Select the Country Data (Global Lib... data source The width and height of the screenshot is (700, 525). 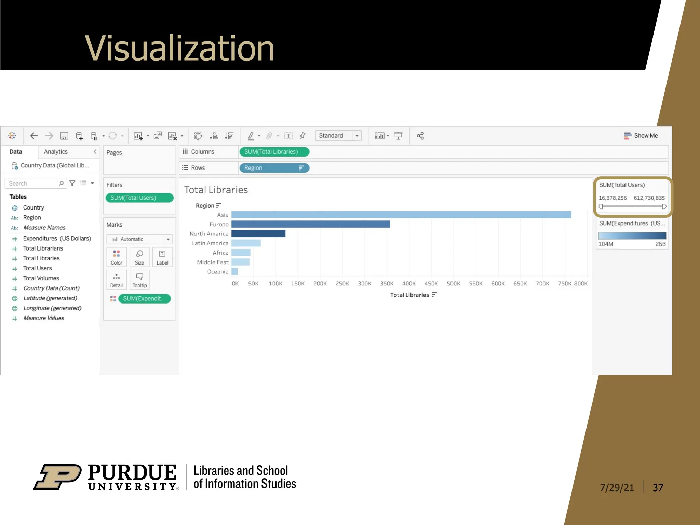point(50,165)
